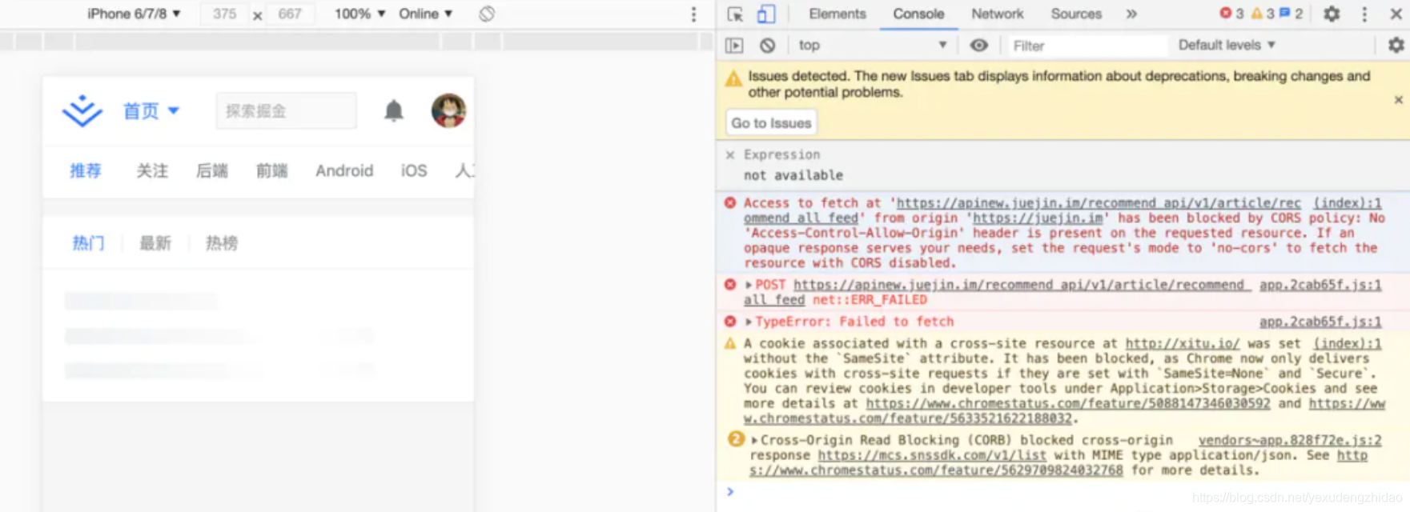
Task: Click the console Filter input
Action: [1086, 46]
